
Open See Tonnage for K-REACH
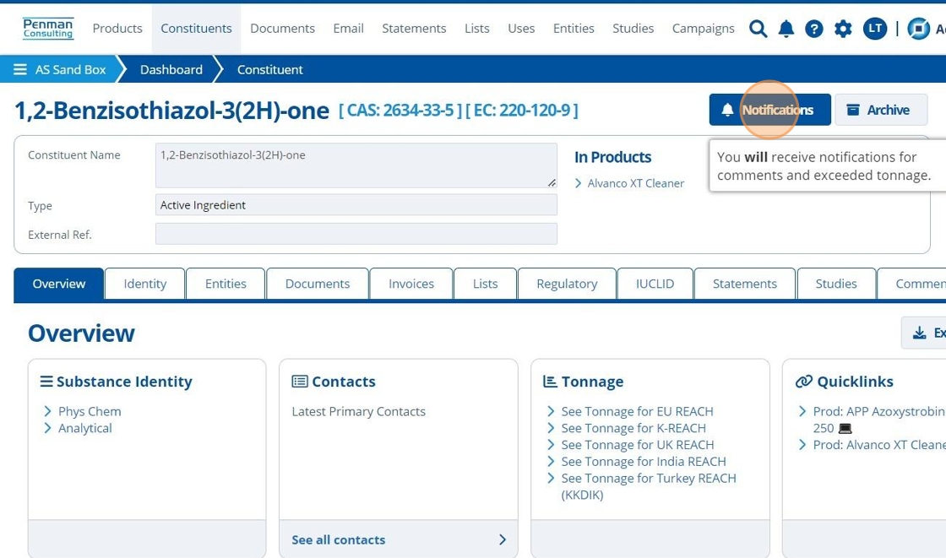pos(633,428)
